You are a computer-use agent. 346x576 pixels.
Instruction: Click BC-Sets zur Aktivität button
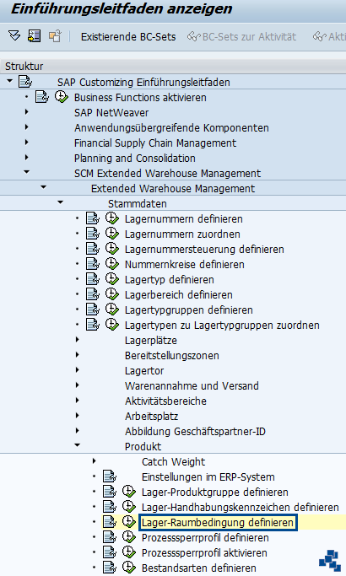242,37
